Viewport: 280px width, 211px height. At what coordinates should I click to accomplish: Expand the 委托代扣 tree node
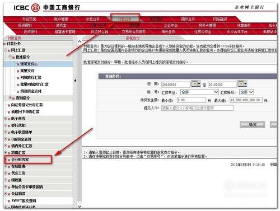pyautogui.click(x=6, y=125)
